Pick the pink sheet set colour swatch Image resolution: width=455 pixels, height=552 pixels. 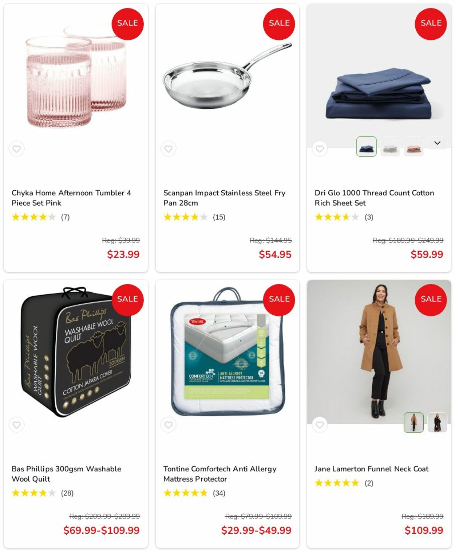coord(414,147)
